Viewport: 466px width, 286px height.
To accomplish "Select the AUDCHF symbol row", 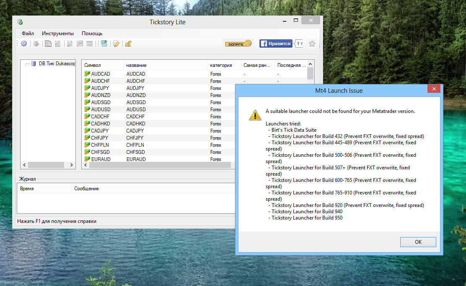I will click(194, 81).
